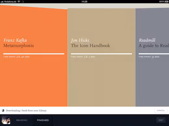Tap the Readmill guide progress bar

tap(154, 54)
